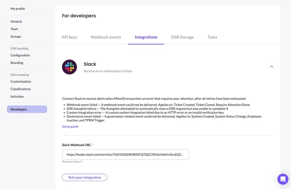Open the Team settings page
291x189 pixels.
pos(14,29)
